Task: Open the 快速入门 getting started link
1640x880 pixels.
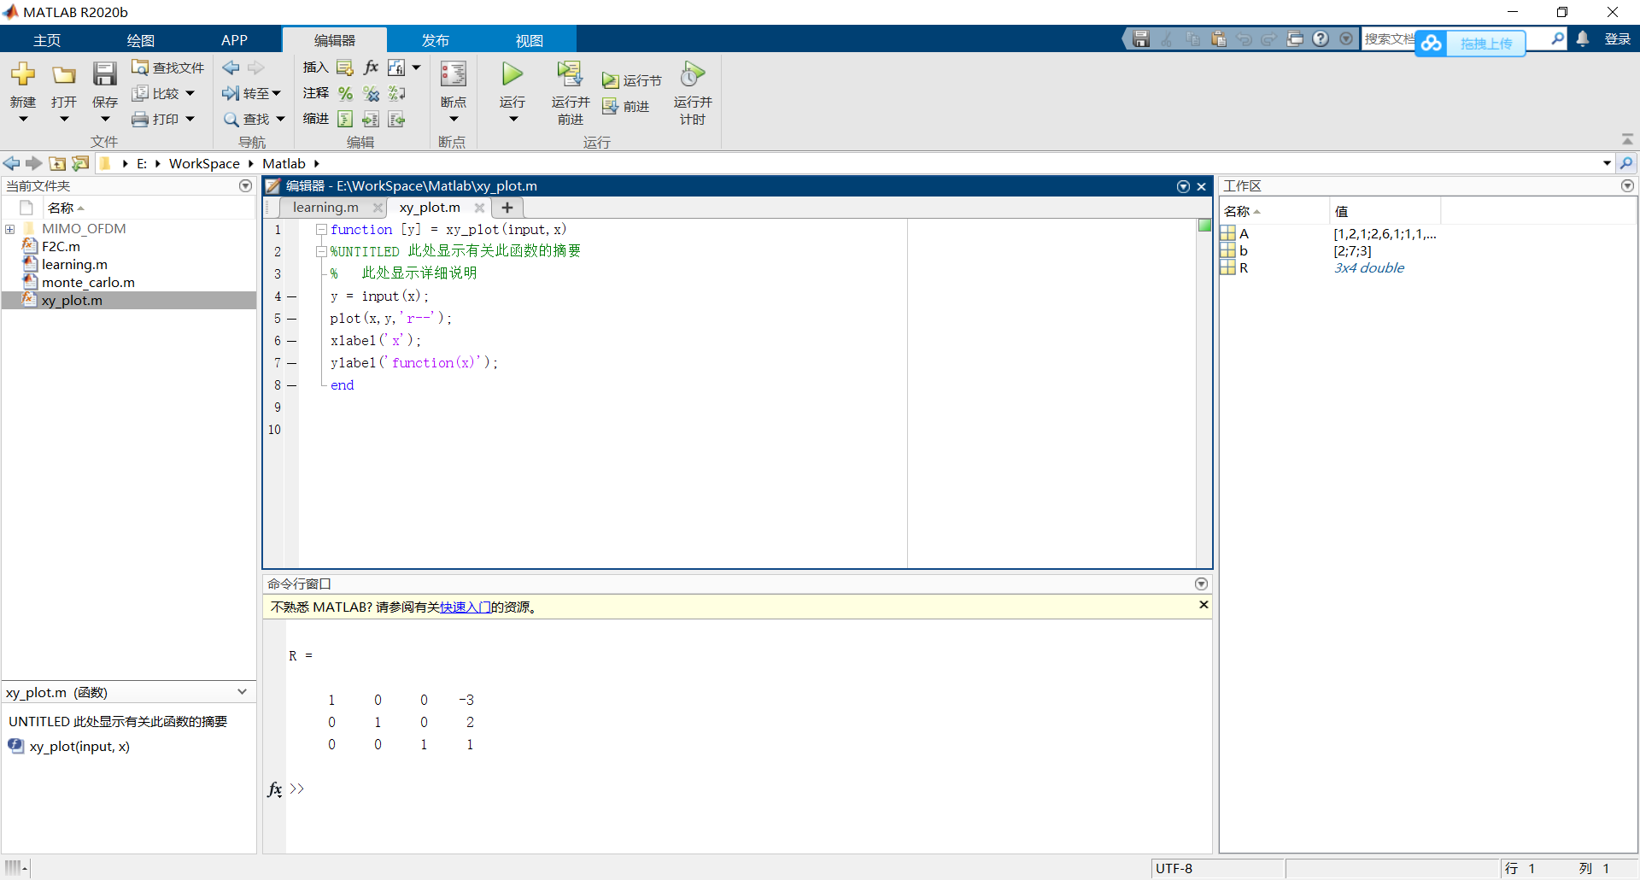Action: [x=465, y=607]
